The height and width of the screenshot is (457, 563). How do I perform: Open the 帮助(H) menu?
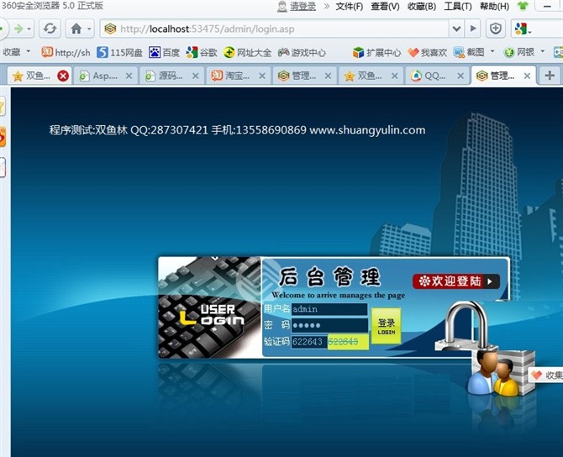[x=494, y=6]
